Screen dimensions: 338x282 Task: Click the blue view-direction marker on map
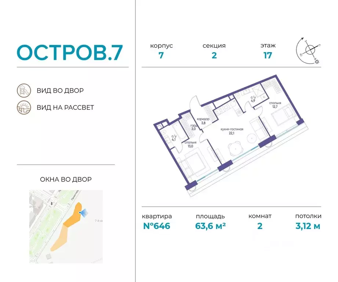(84, 213)
